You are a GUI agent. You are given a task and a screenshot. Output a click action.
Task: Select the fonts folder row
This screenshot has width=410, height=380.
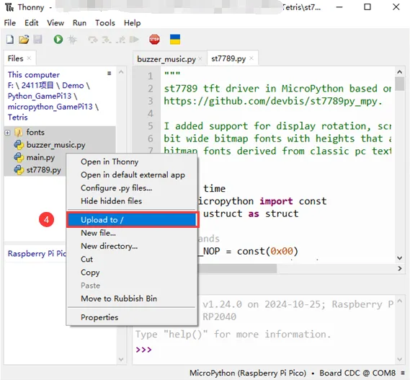(x=60, y=133)
